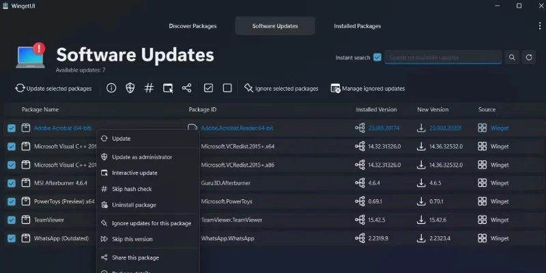Click new version 2.2323.4 cell
Viewport: 546px width, 273px height.
[440, 238]
